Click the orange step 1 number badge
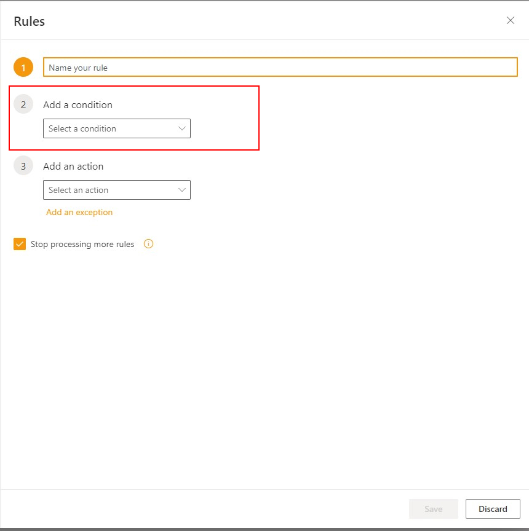Viewport: 529px width, 531px height. [x=23, y=68]
